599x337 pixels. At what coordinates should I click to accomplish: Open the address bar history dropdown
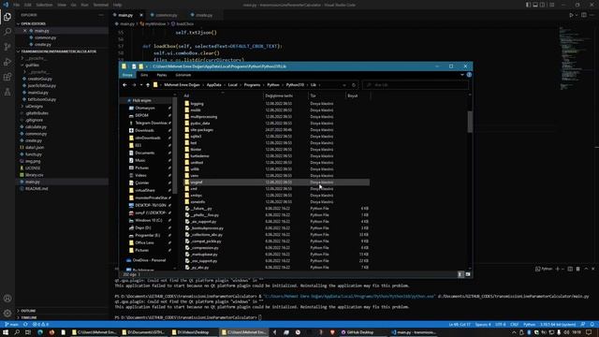pos(344,85)
